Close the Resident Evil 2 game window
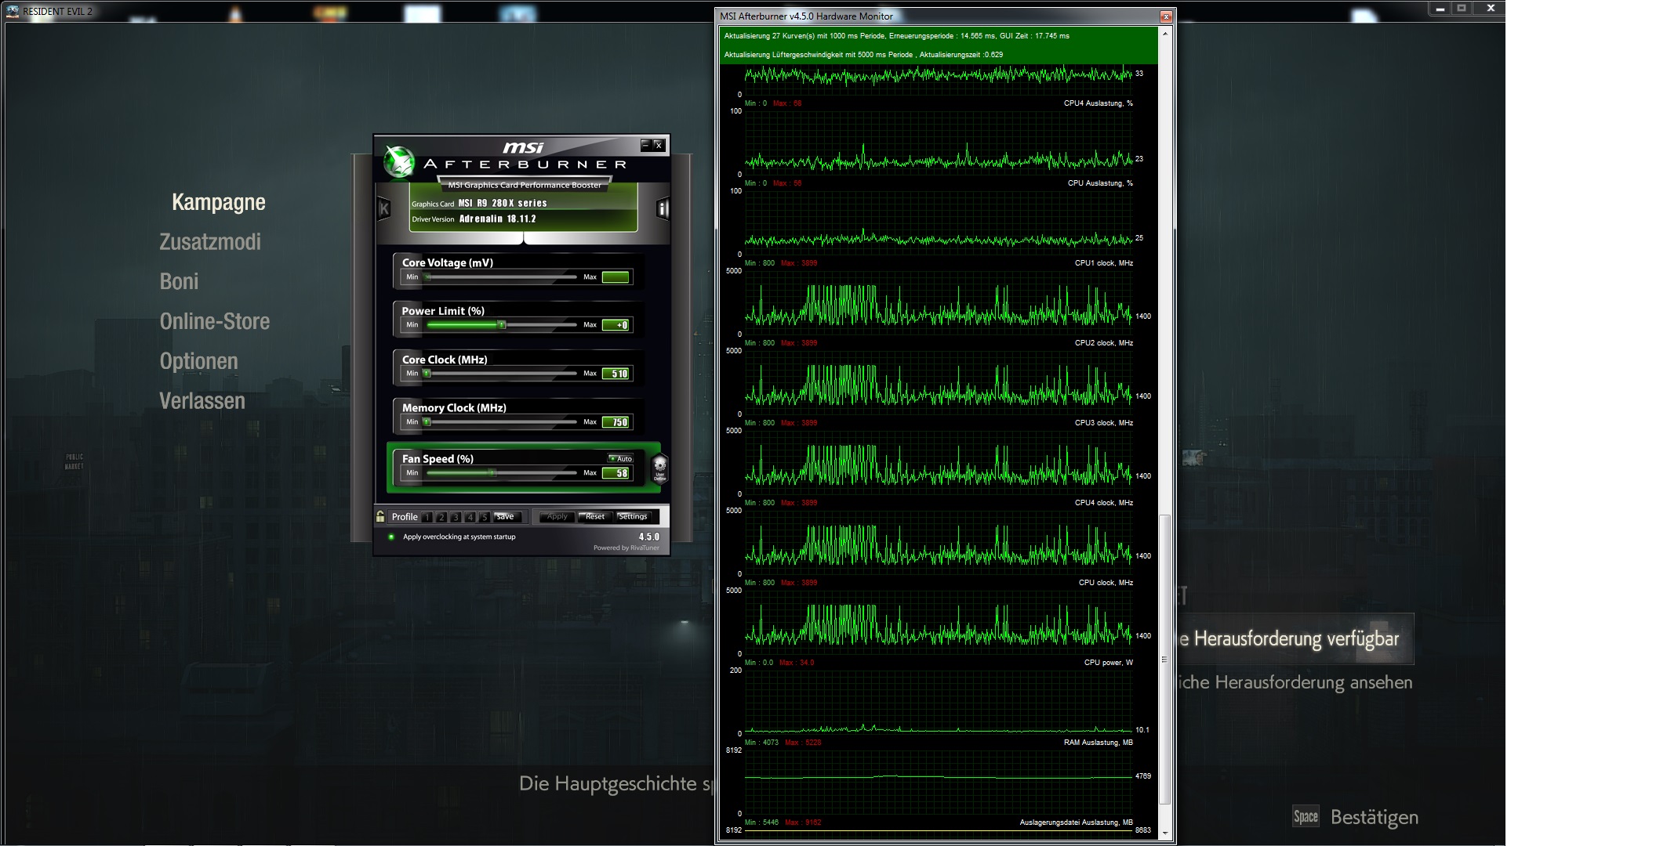 click(1491, 9)
